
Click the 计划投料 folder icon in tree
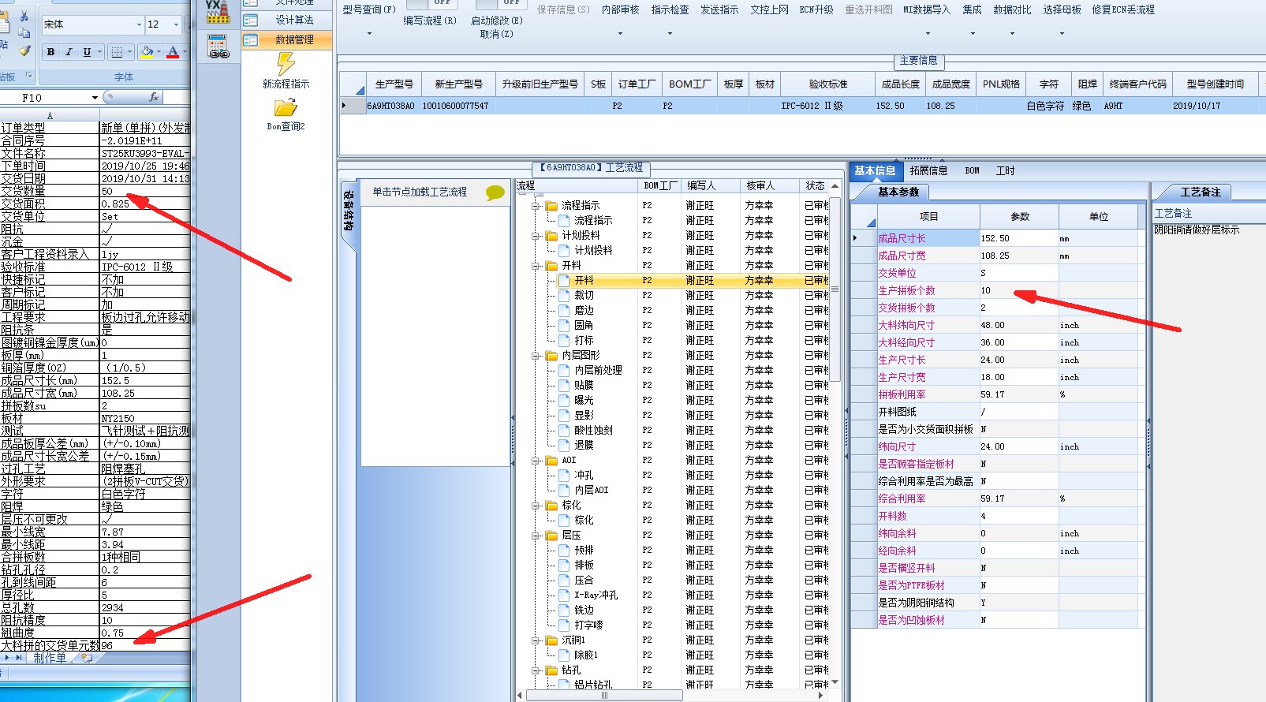click(x=551, y=236)
